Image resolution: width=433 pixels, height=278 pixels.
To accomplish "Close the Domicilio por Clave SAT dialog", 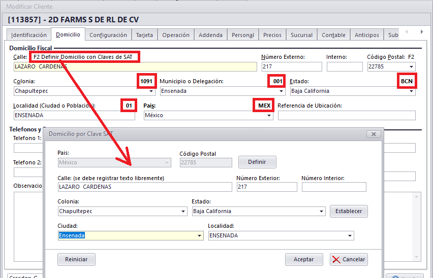I will click(373, 134).
